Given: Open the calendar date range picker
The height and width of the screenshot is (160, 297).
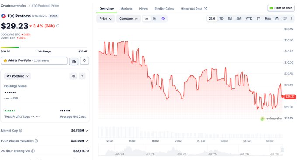Looking at the screenshot, I should [277, 19].
